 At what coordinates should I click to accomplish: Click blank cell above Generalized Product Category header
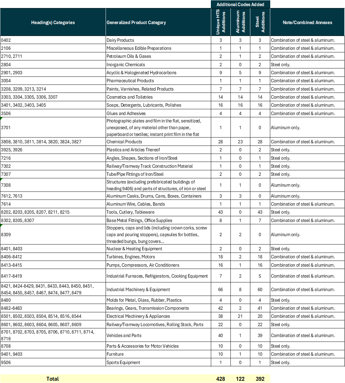(x=158, y=4)
